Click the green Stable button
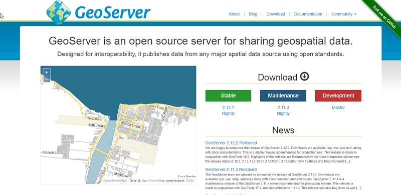This screenshot has width=401, height=195. tap(228, 95)
